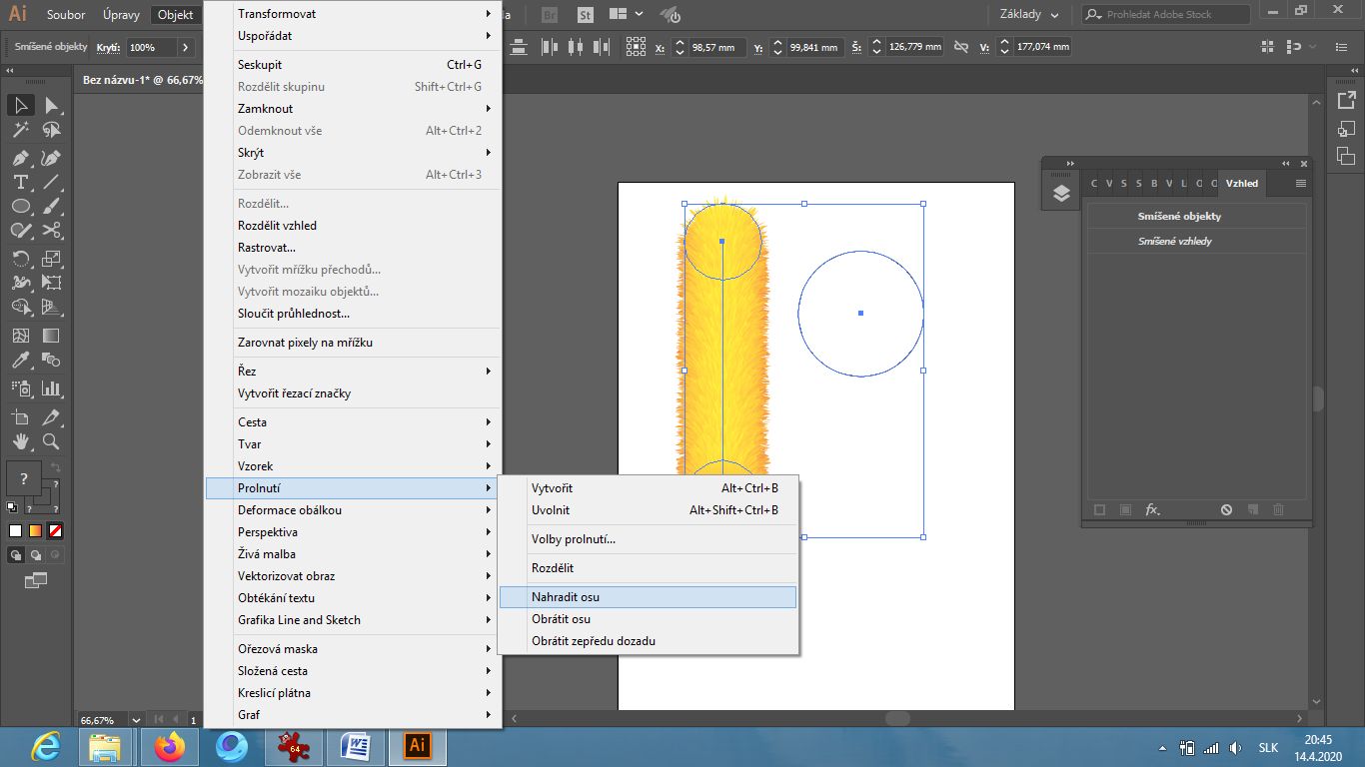Screen dimensions: 1365x767
Task: Select the Eyedropper tool
Action: (x=20, y=361)
